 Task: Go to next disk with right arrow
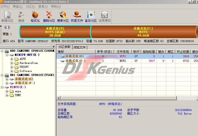(9, 27)
